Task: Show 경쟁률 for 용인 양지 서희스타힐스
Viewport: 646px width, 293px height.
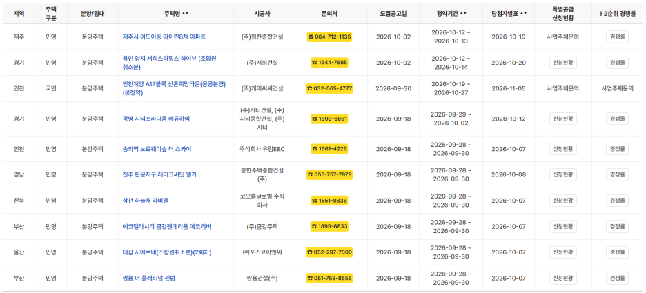Action: pyautogui.click(x=617, y=63)
